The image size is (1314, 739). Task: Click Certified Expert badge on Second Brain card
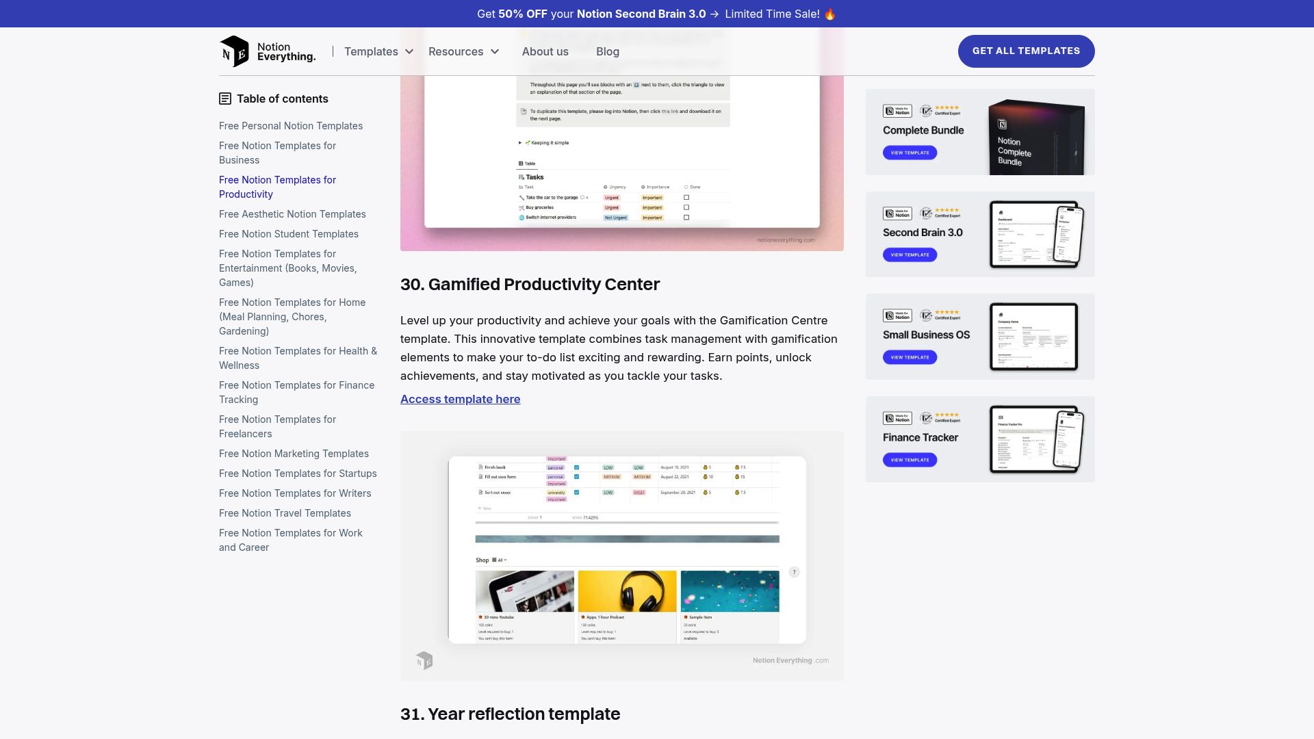940,213
